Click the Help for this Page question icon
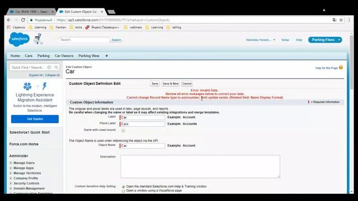Image resolution: width=358 pixels, height=201 pixels. [341, 68]
